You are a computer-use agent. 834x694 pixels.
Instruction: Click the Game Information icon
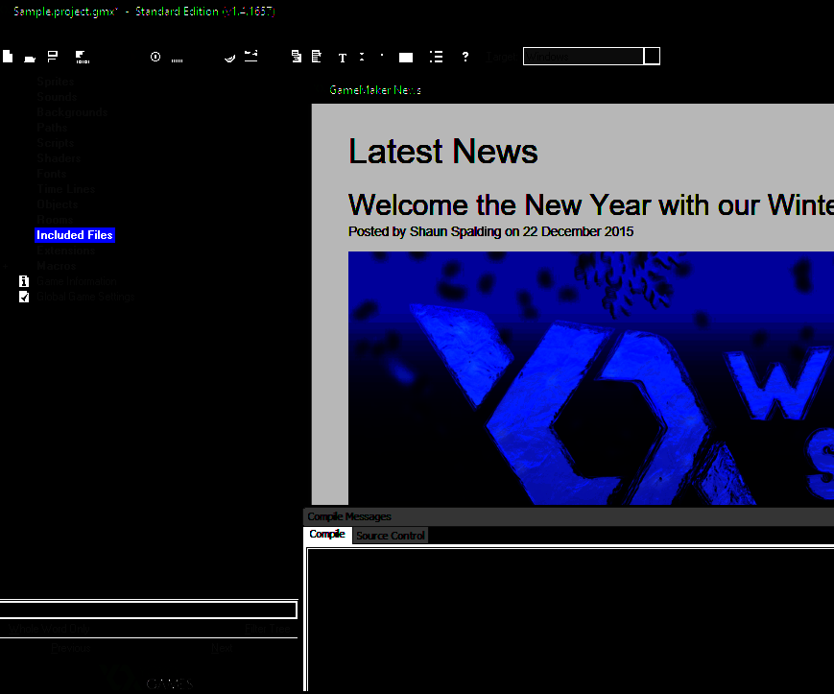click(x=24, y=281)
